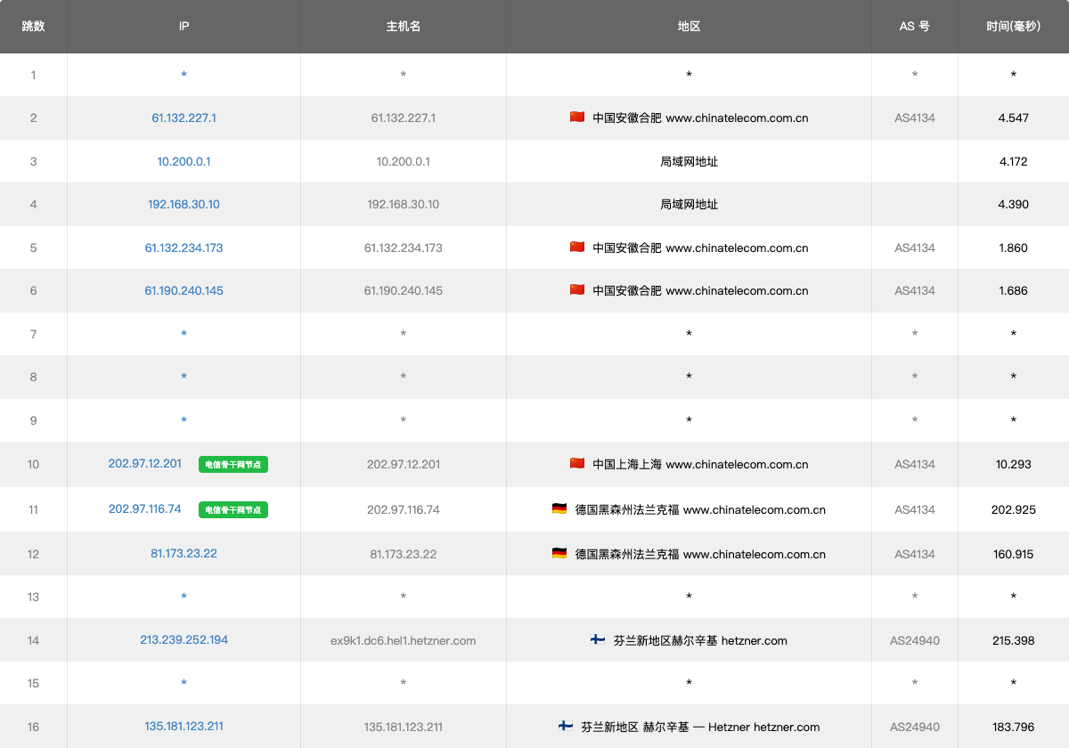Click the 时间(毫秒) column header
1069x748 pixels.
pos(1013,27)
